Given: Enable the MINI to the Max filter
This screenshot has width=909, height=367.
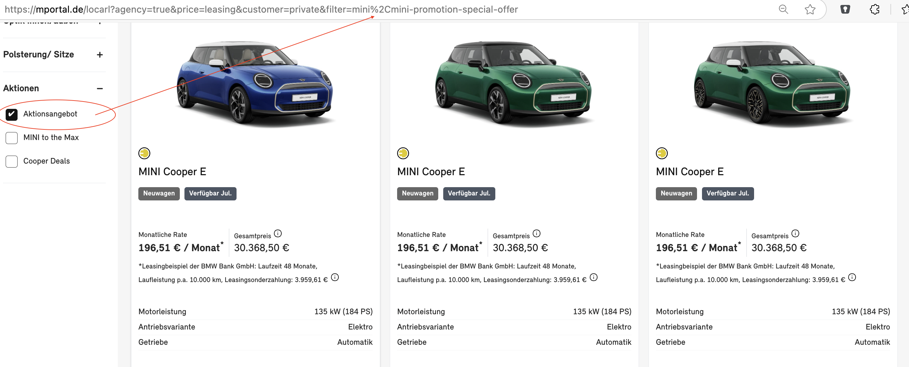Looking at the screenshot, I should coord(12,138).
